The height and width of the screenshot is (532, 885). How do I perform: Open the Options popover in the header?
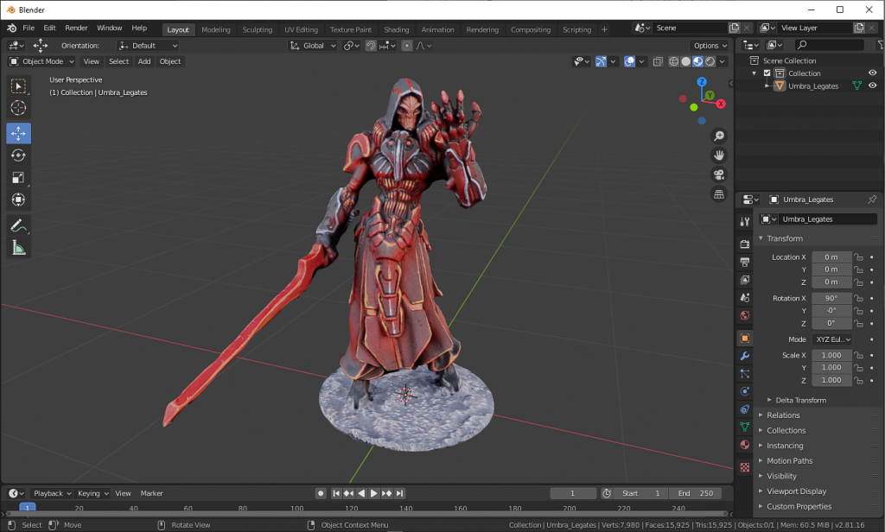[709, 45]
